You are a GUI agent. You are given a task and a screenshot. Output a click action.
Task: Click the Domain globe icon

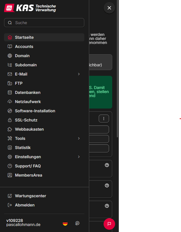10,56
